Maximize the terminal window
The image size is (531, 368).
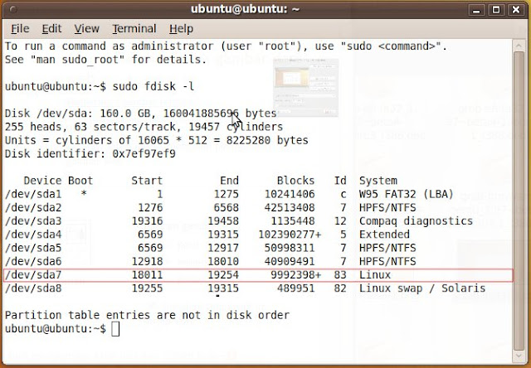click(x=496, y=9)
